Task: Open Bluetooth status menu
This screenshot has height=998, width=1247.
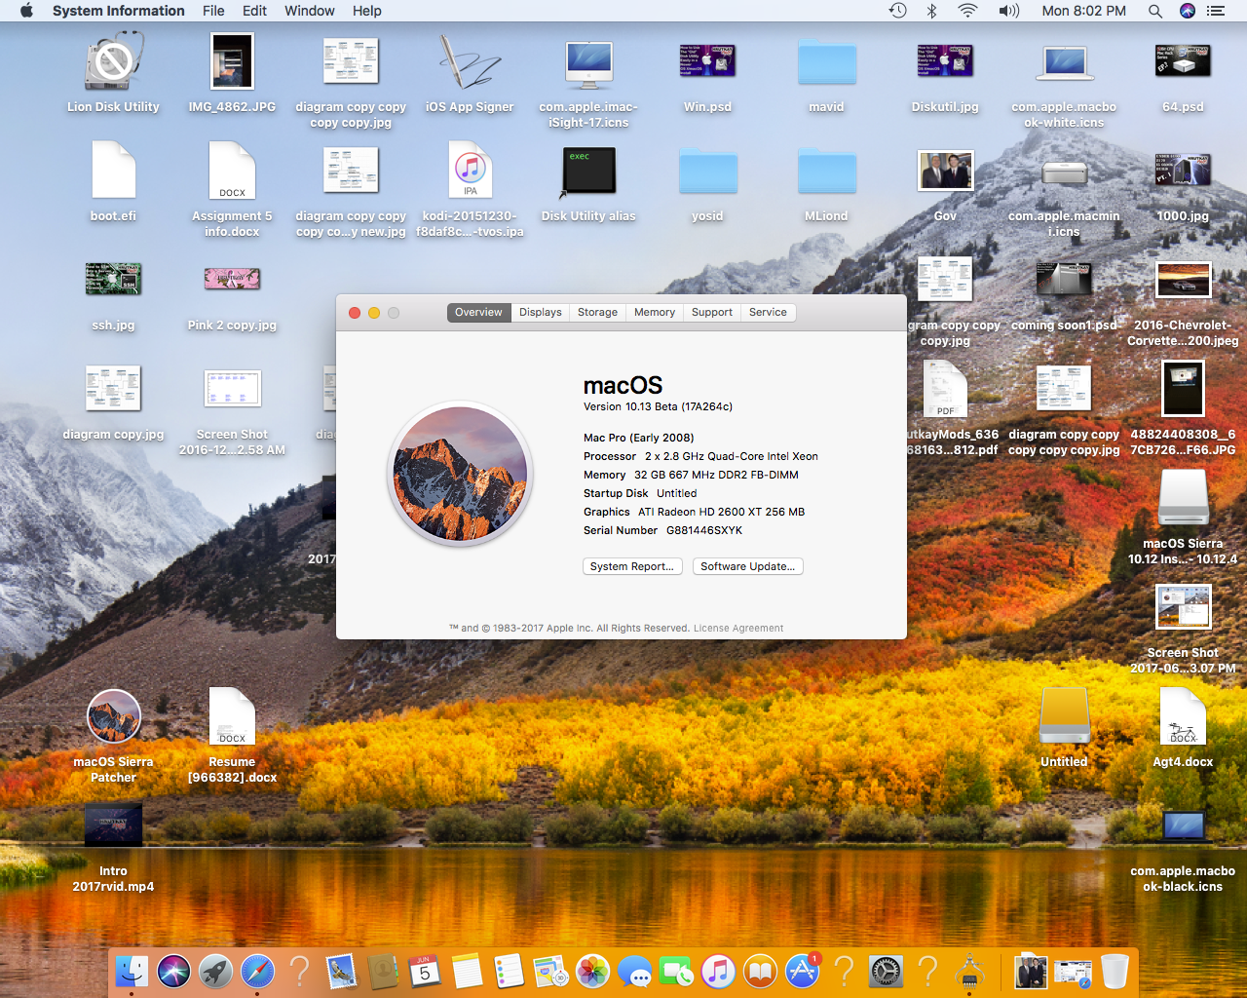Action: [931, 11]
